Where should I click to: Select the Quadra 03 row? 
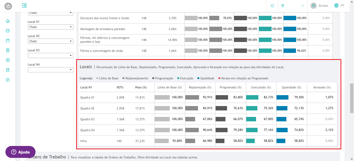[x=208, y=119]
